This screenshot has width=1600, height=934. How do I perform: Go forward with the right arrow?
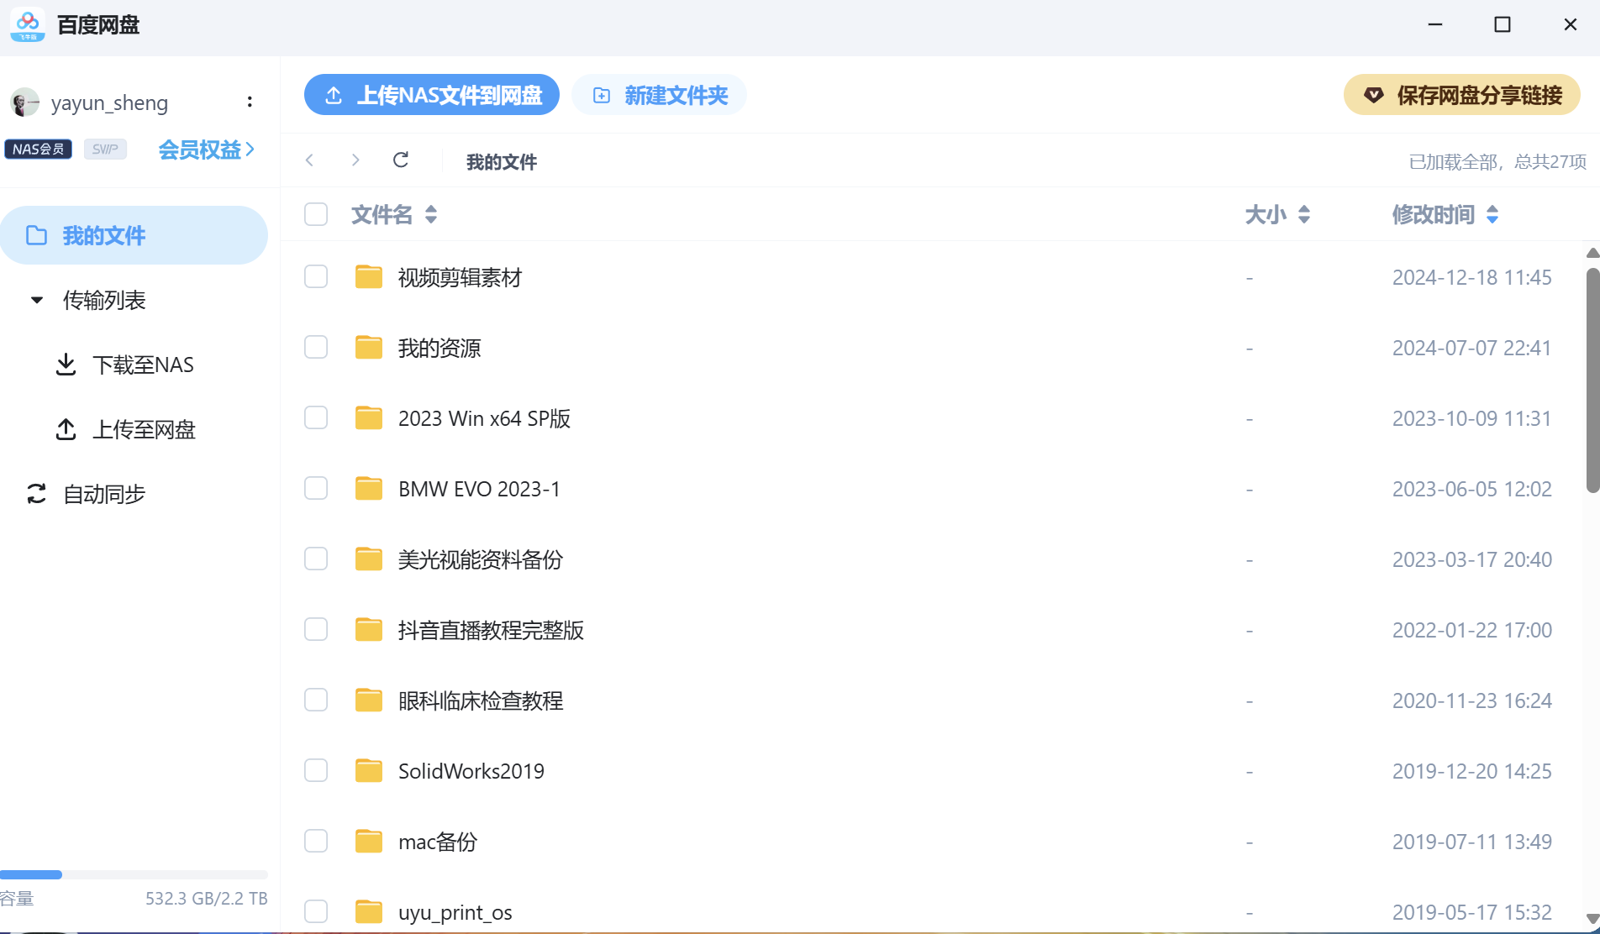click(x=355, y=160)
